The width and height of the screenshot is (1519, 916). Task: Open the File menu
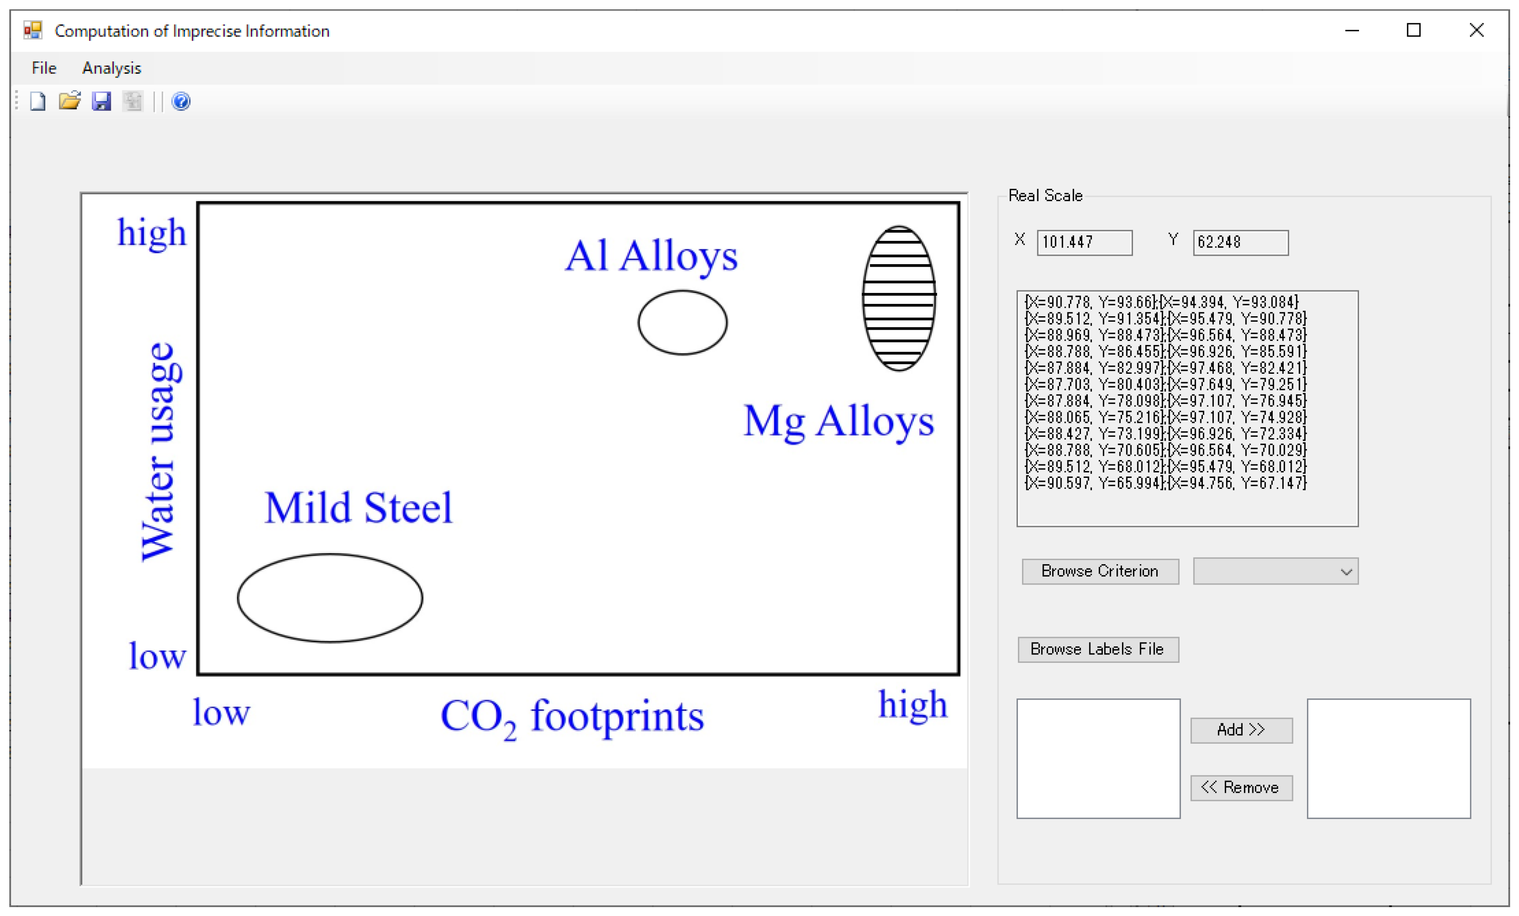(44, 68)
